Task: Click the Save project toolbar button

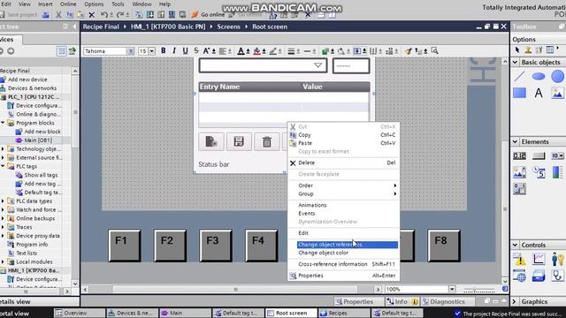Action: coord(19,15)
